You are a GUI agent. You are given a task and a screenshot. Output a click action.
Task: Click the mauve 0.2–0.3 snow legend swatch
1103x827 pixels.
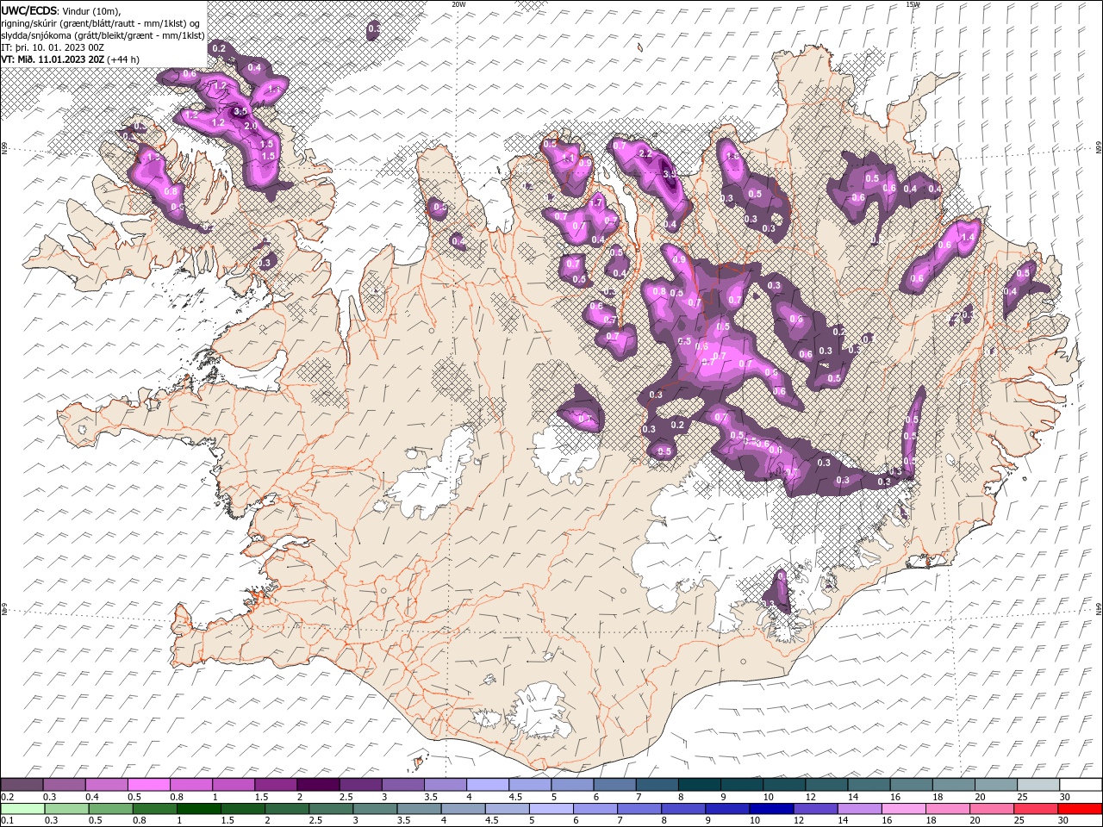point(22,785)
